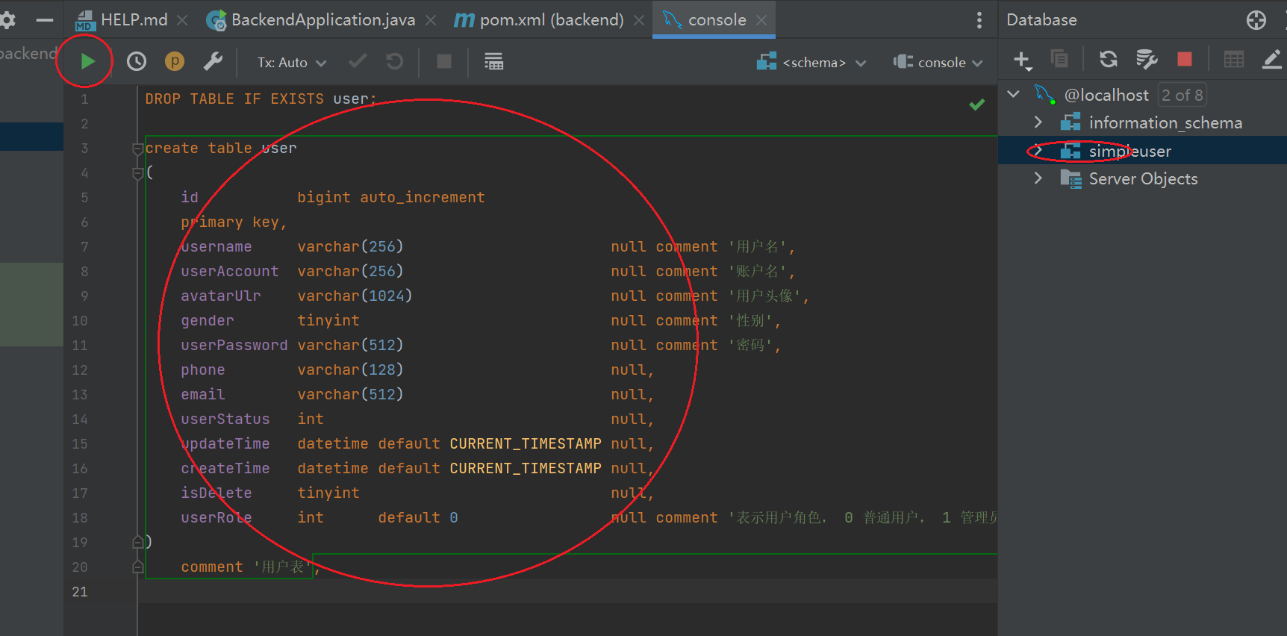Open the console session dropdown
Image resolution: width=1287 pixels, height=636 pixels.
click(938, 63)
